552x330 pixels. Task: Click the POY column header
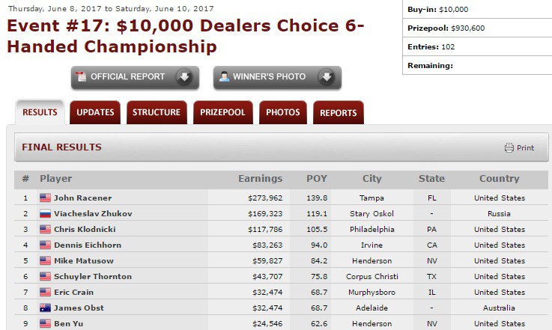[x=317, y=179]
